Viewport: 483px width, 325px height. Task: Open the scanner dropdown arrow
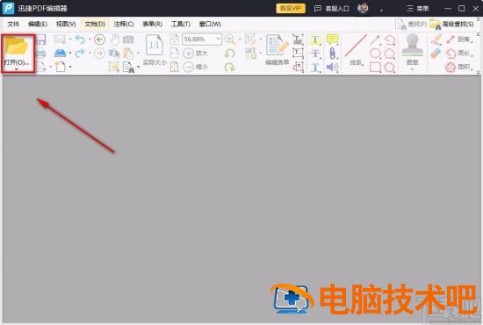click(x=70, y=53)
